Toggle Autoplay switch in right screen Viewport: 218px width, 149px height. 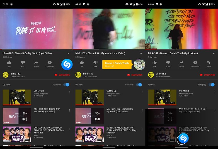click(x=212, y=85)
